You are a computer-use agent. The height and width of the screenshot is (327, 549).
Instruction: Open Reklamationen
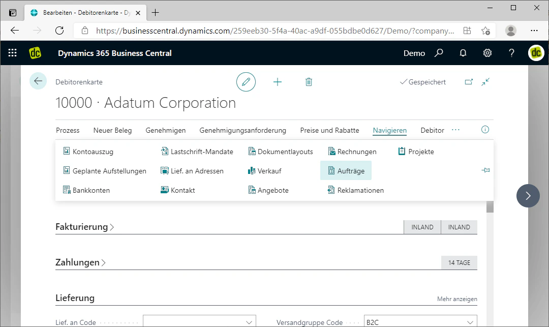[x=356, y=190]
